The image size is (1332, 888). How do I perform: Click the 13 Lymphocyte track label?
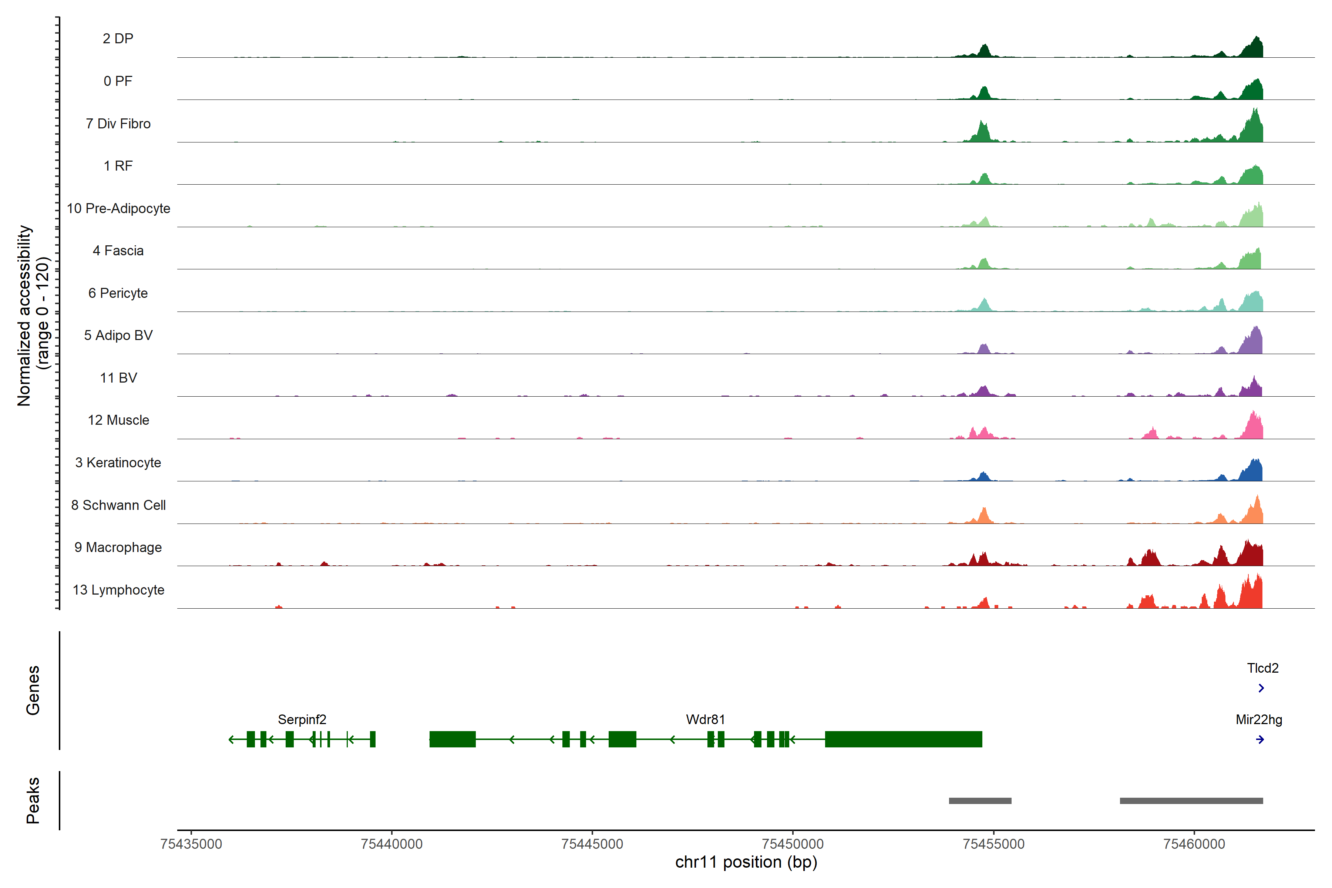(118, 589)
